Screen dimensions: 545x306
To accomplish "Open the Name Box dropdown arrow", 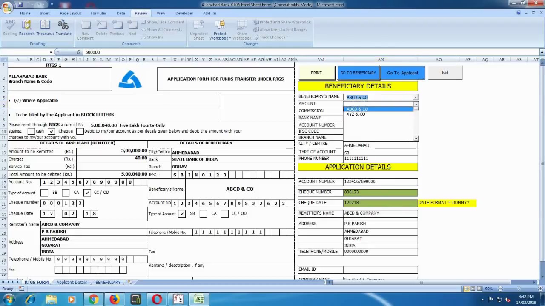I will pos(51,52).
